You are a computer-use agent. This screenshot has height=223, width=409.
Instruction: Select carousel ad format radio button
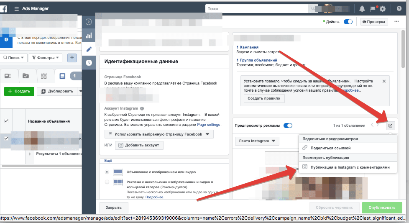click(107, 182)
